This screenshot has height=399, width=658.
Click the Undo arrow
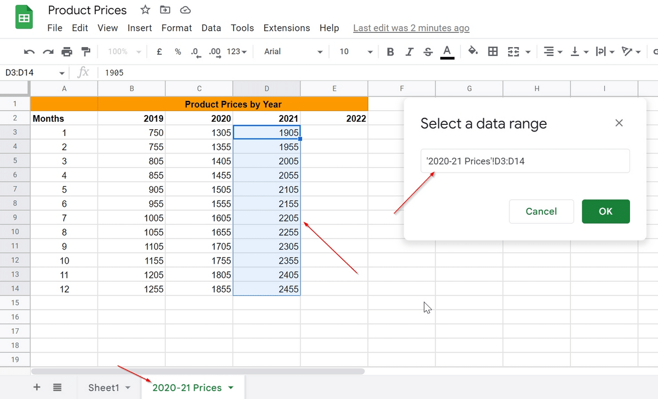29,51
